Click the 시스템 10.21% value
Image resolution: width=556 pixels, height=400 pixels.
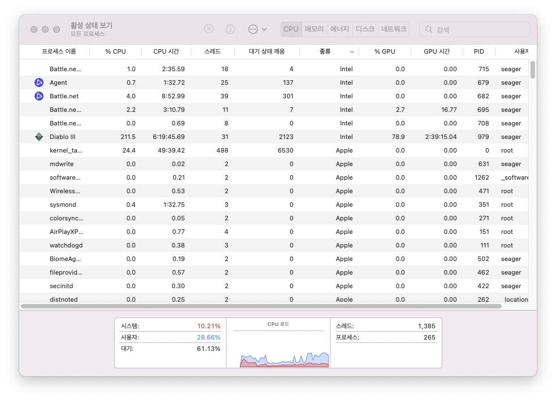(209, 326)
